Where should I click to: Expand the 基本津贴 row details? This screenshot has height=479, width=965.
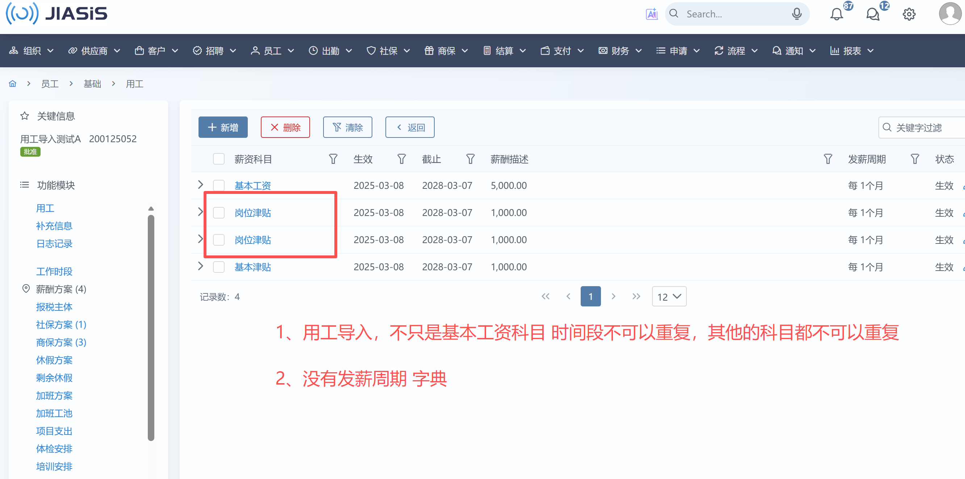200,266
